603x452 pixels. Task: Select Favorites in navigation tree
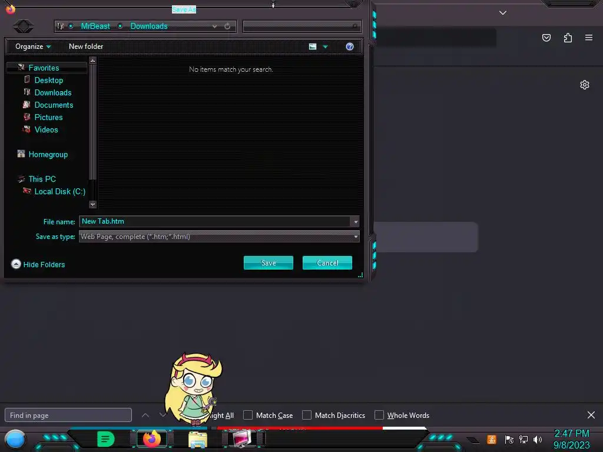(x=44, y=68)
